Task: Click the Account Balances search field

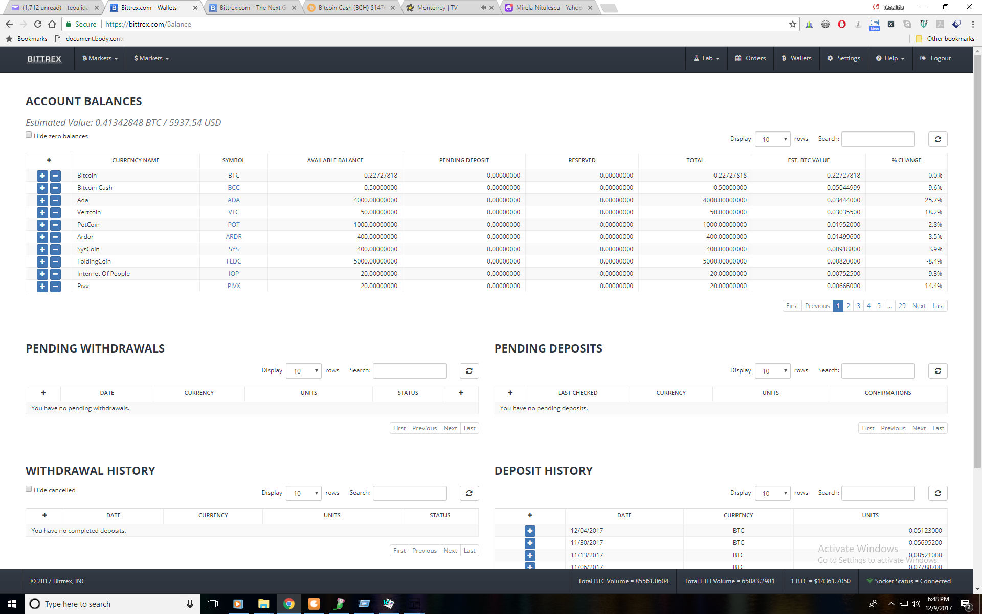Action: click(x=878, y=139)
